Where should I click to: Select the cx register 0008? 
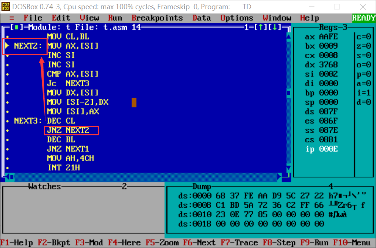pyautogui.click(x=321, y=55)
